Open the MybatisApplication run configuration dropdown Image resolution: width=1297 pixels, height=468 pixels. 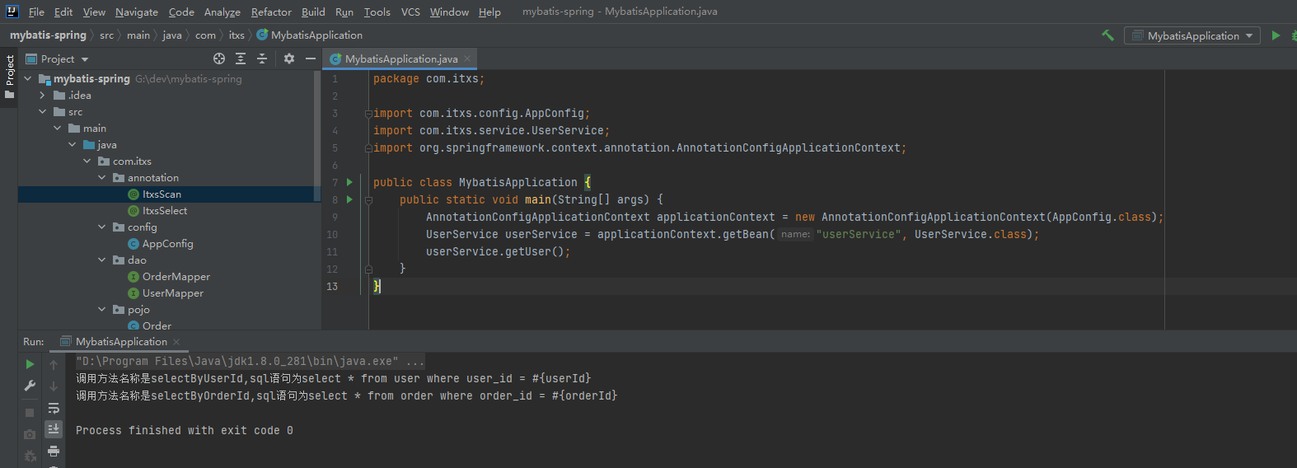click(1192, 35)
